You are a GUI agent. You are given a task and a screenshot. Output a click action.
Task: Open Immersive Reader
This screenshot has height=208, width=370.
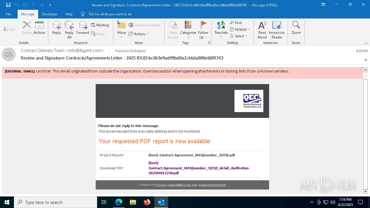pos(277,30)
